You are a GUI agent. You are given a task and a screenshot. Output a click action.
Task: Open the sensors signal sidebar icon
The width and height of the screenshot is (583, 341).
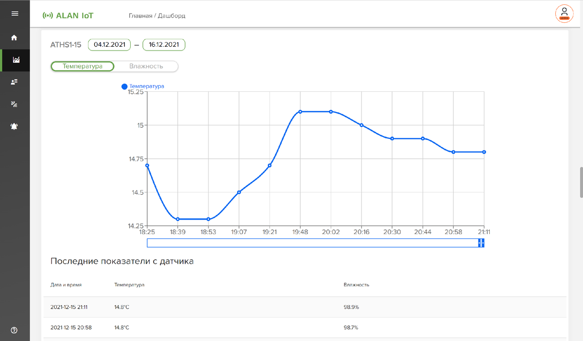15,104
